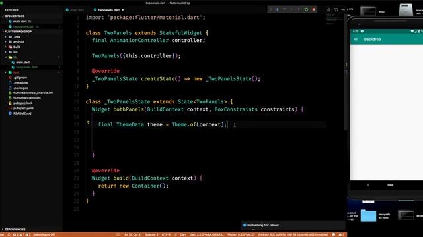Open the notifications bell icon
This screenshot has width=423, height=237.
341,234
